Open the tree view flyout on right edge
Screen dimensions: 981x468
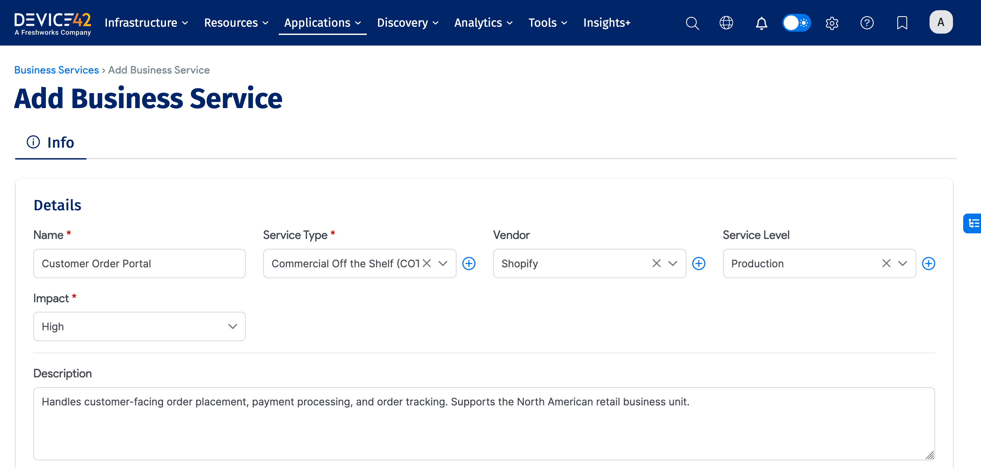(973, 223)
